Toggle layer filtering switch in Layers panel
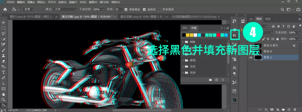This screenshot has height=112, width=302. point(300,26)
